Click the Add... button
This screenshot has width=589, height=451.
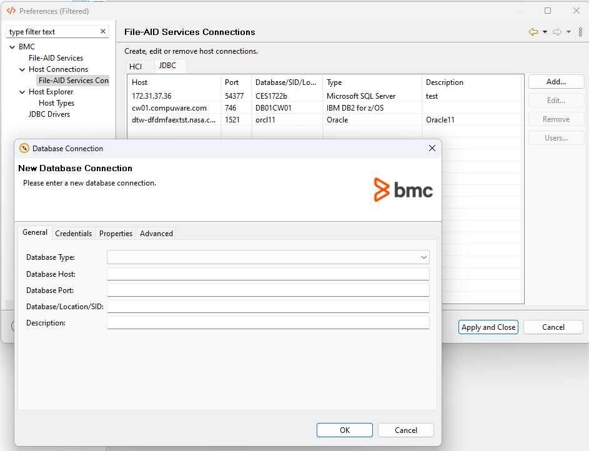click(557, 82)
